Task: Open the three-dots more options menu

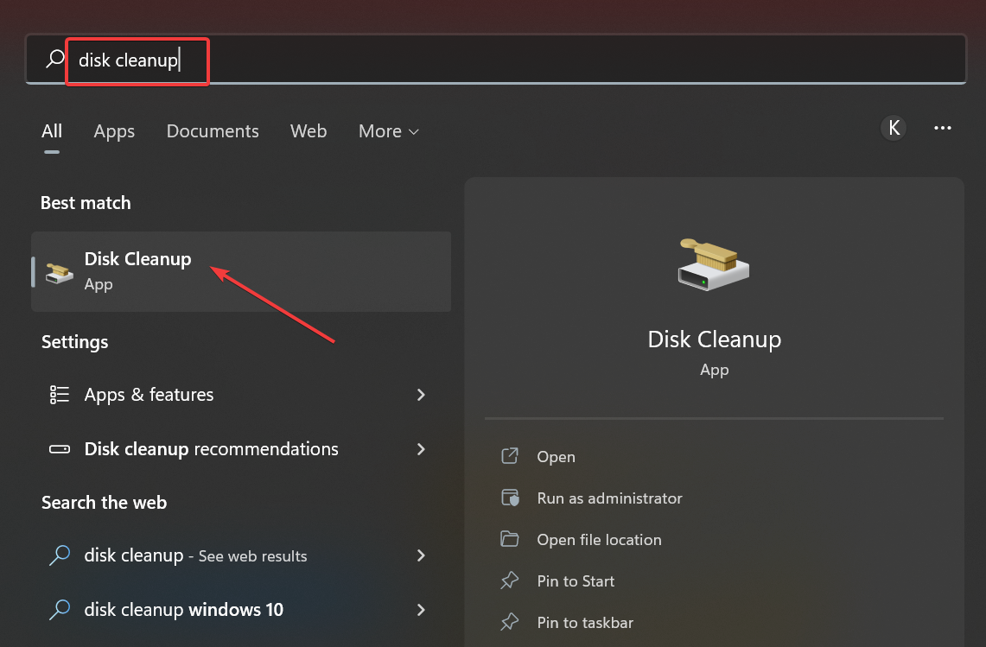Action: pyautogui.click(x=943, y=129)
